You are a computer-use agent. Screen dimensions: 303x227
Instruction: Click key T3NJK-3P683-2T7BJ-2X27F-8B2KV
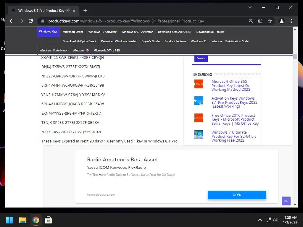[x=70, y=123]
